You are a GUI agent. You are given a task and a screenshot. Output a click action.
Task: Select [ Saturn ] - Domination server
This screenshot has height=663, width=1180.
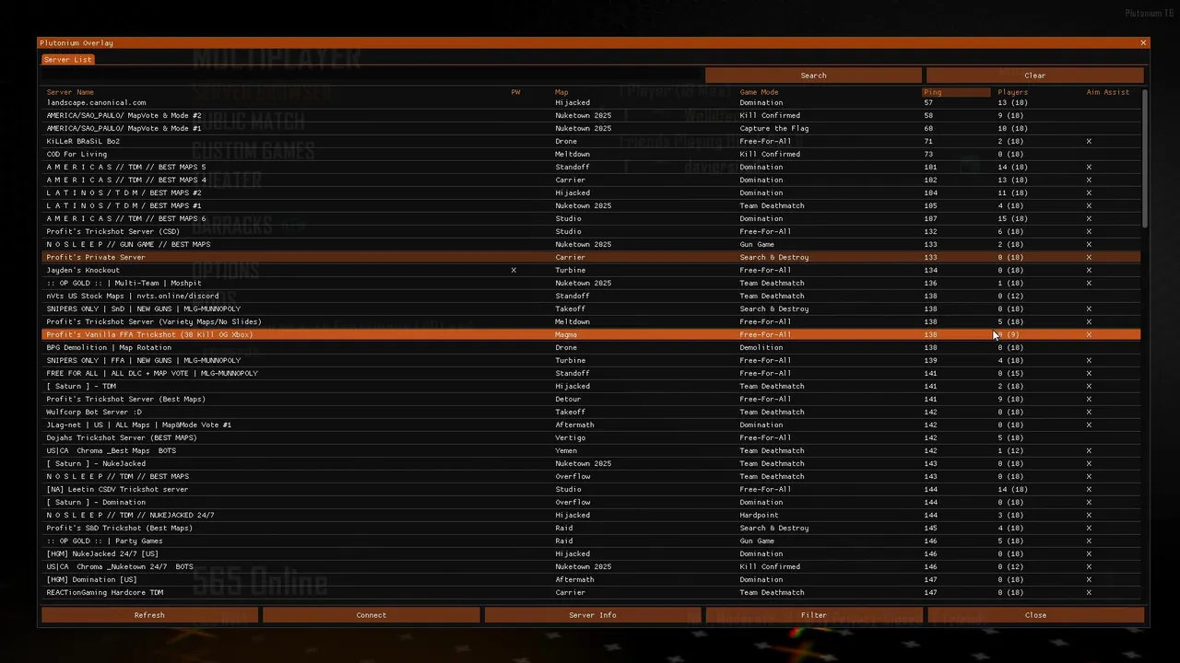(x=591, y=502)
